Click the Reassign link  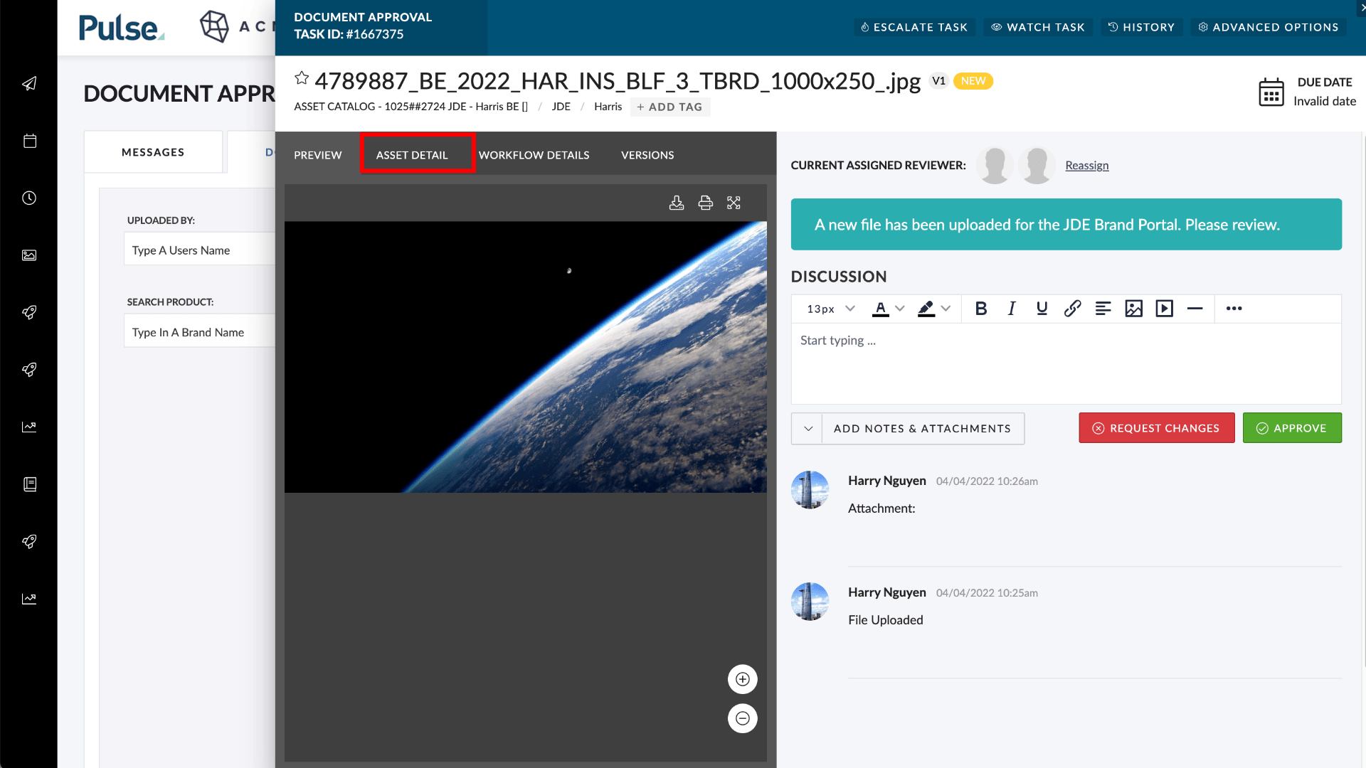(1086, 165)
